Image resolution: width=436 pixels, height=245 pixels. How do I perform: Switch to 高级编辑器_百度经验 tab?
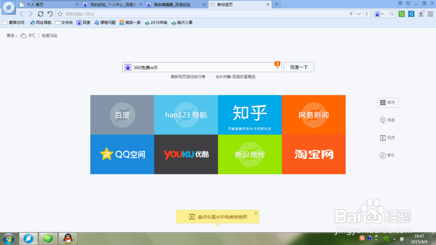[176, 4]
